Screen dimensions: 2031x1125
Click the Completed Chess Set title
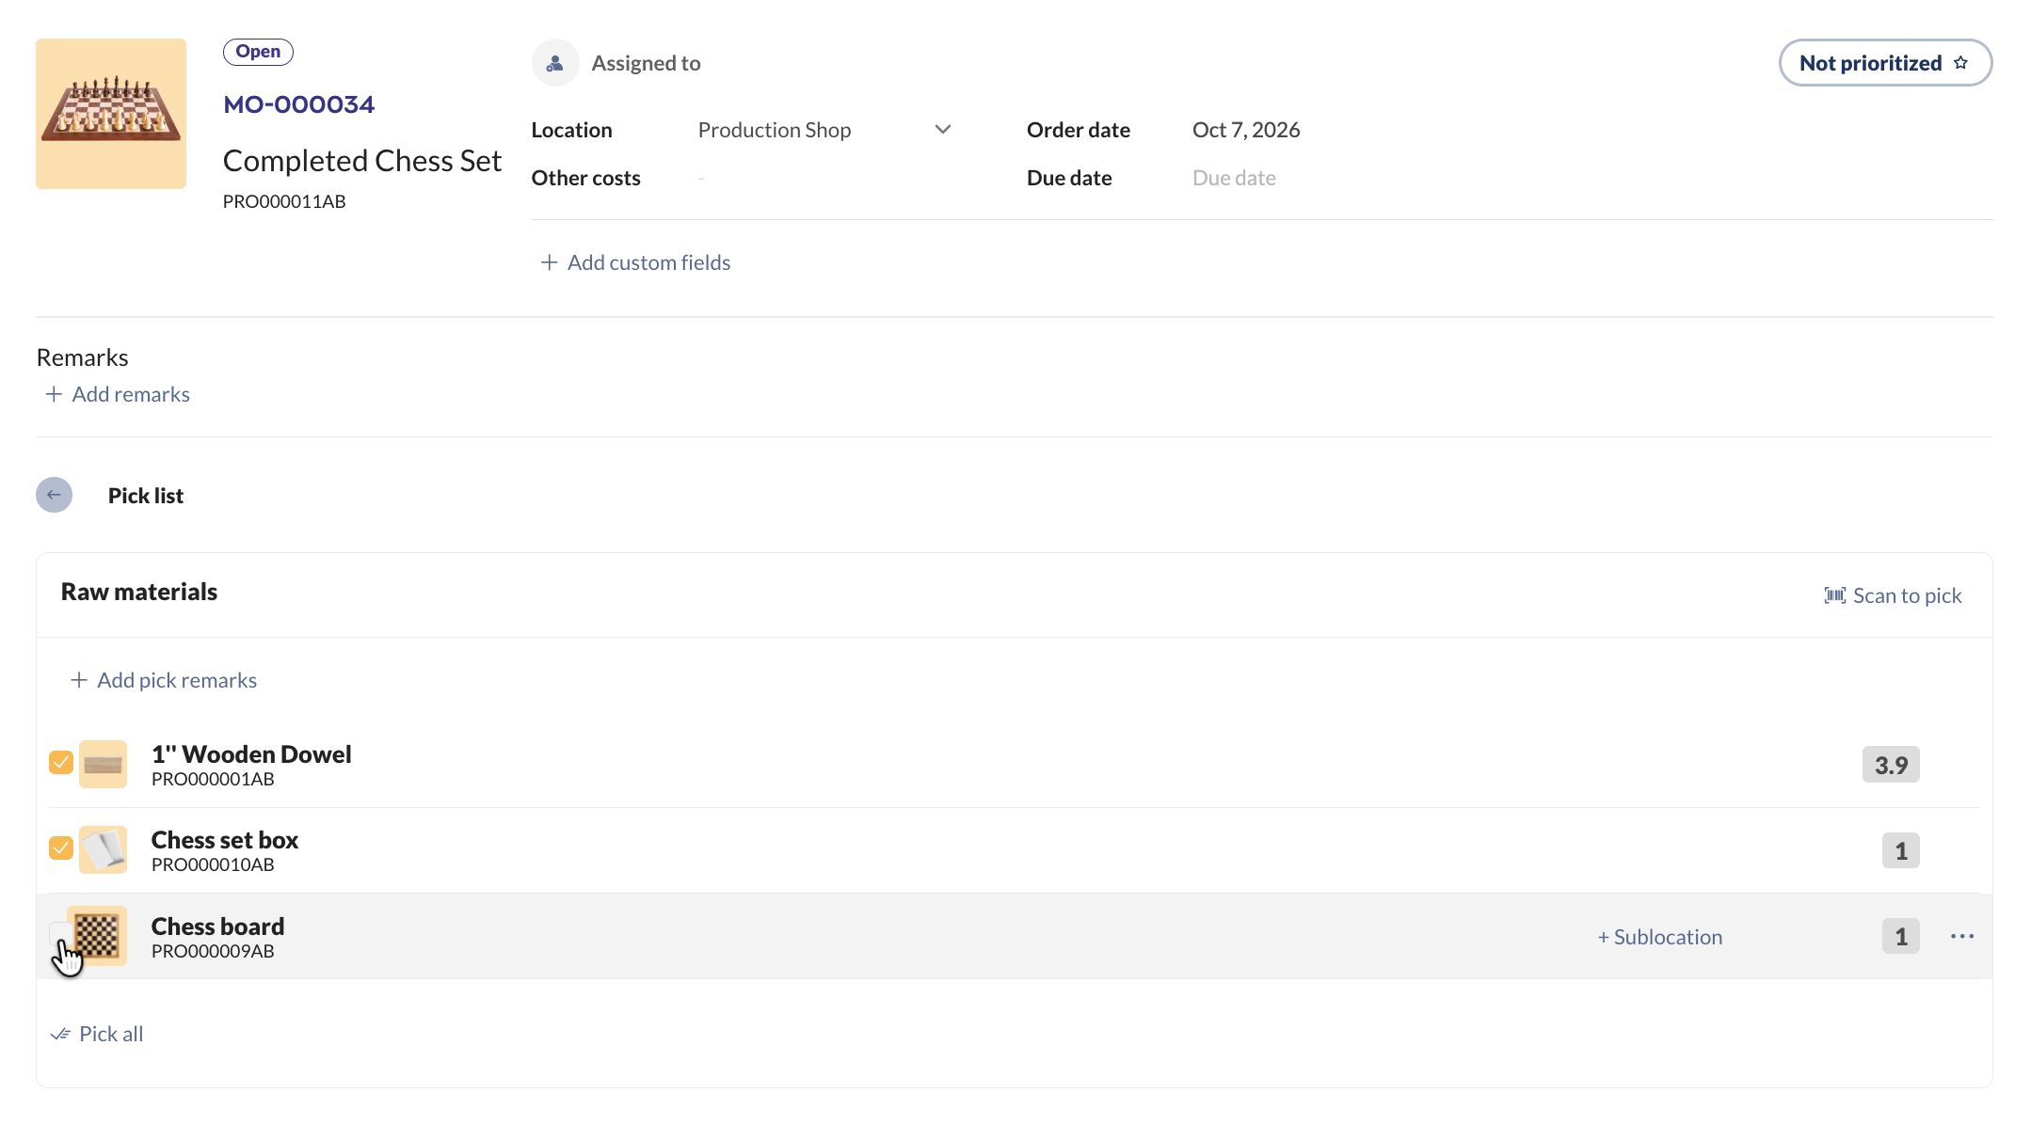pyautogui.click(x=362, y=161)
